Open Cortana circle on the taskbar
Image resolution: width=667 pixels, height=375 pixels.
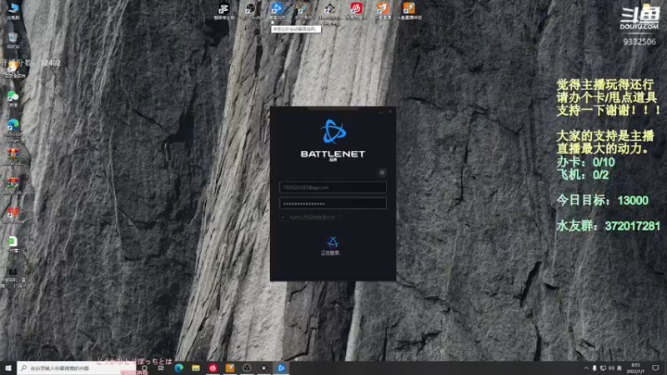144,368
